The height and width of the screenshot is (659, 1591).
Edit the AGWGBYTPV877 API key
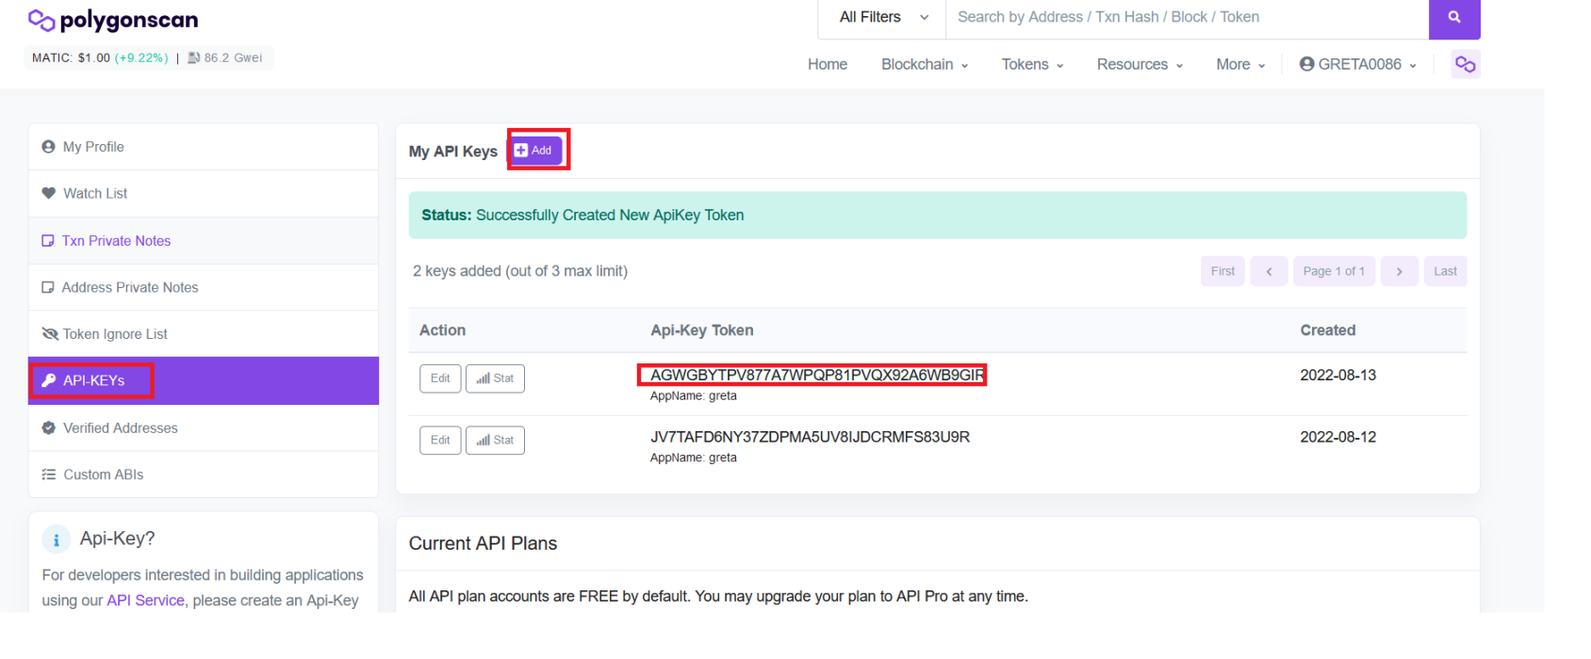440,378
